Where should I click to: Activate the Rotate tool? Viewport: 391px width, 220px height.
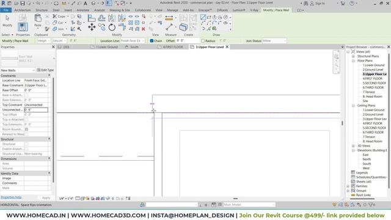112,27
